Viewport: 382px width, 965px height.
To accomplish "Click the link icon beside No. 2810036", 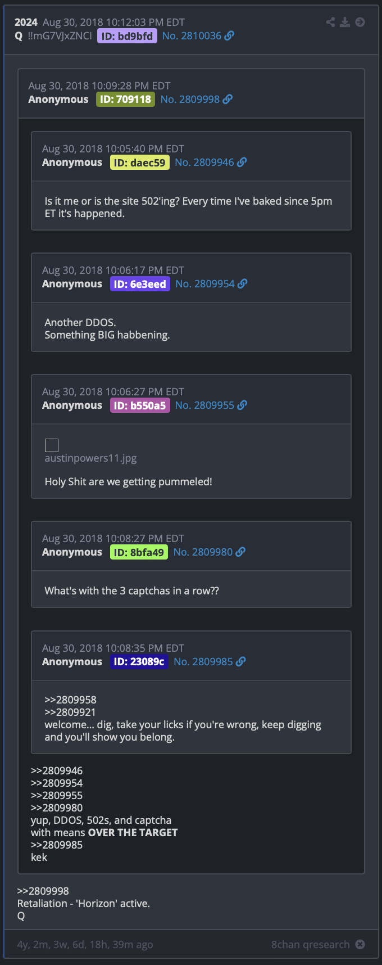I will [x=229, y=35].
